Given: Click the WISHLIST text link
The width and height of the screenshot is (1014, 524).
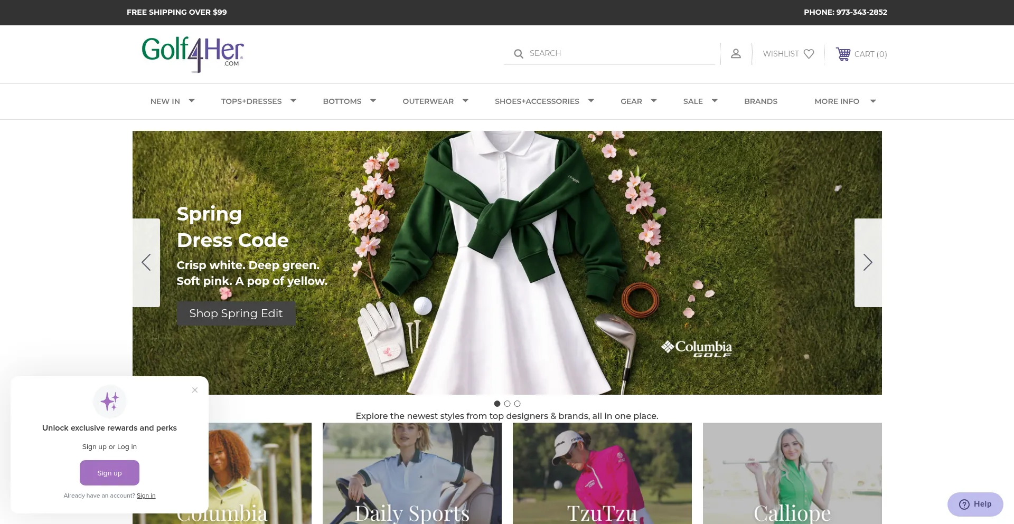Looking at the screenshot, I should tap(781, 54).
